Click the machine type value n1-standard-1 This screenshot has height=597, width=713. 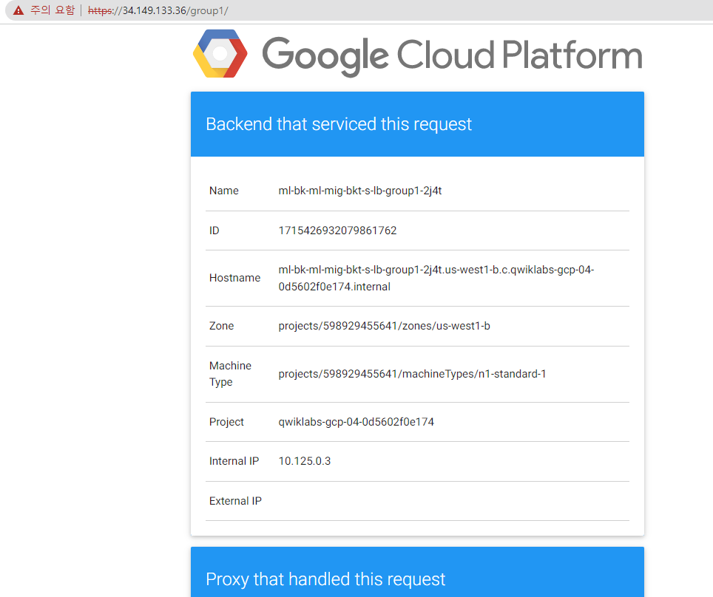[412, 374]
